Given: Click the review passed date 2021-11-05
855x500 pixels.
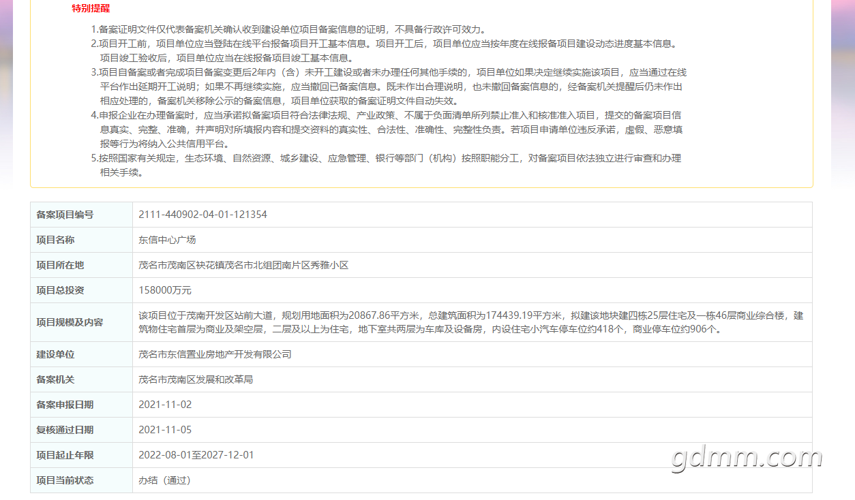Looking at the screenshot, I should click(x=165, y=430).
